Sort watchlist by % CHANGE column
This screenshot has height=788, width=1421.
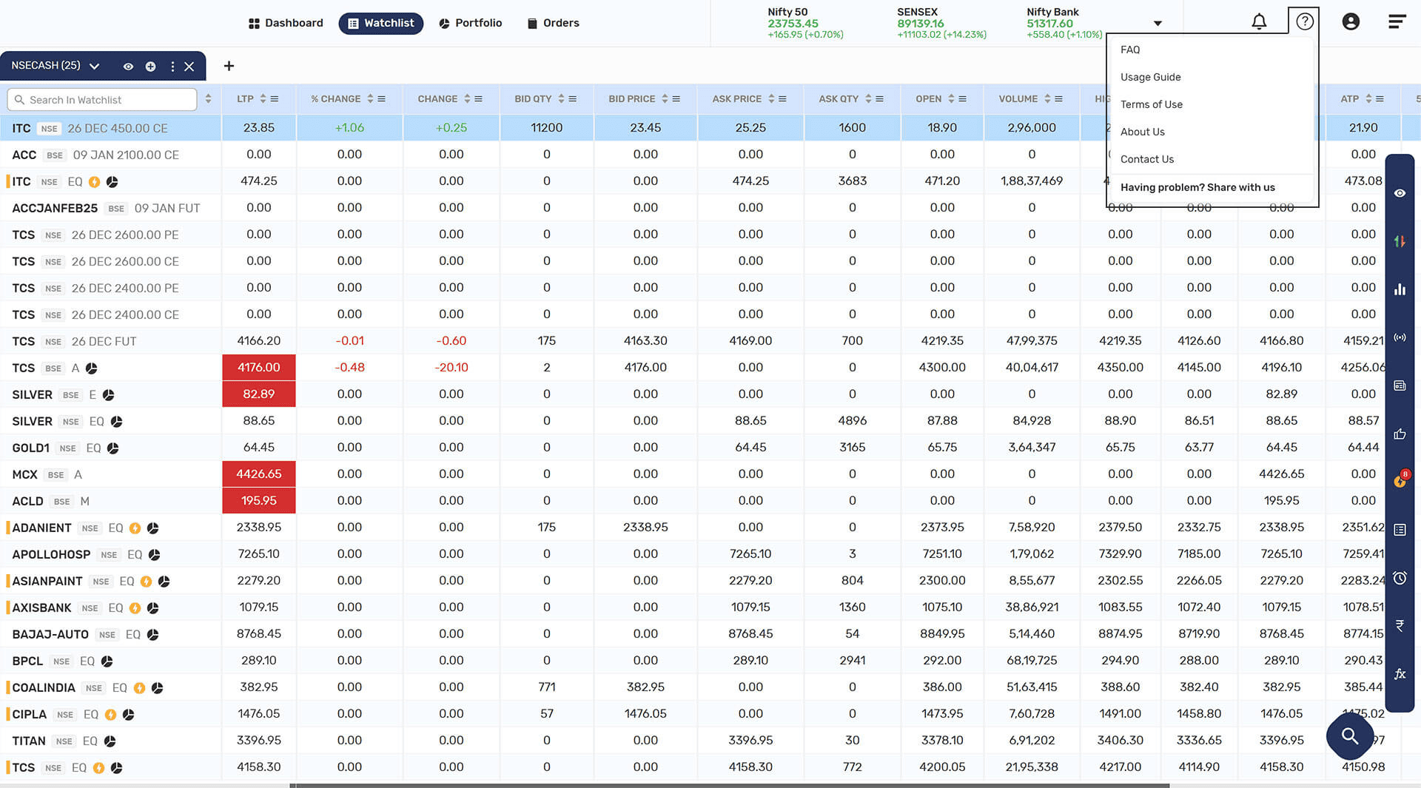[371, 99]
